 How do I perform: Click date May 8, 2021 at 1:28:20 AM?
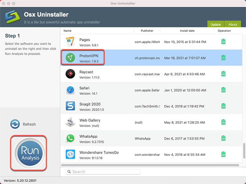click(x=184, y=123)
